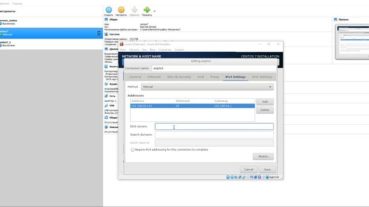Click the Gateway column header

tap(221, 101)
